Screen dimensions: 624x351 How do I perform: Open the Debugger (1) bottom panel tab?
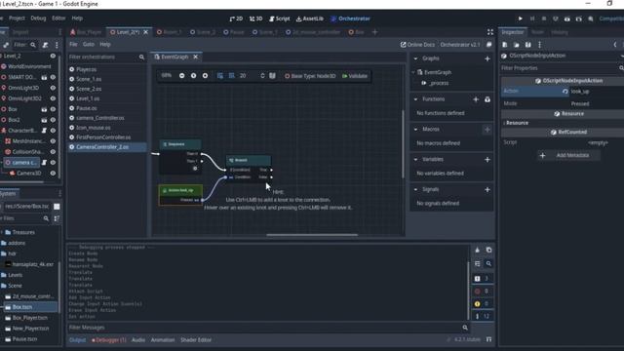tap(108, 340)
